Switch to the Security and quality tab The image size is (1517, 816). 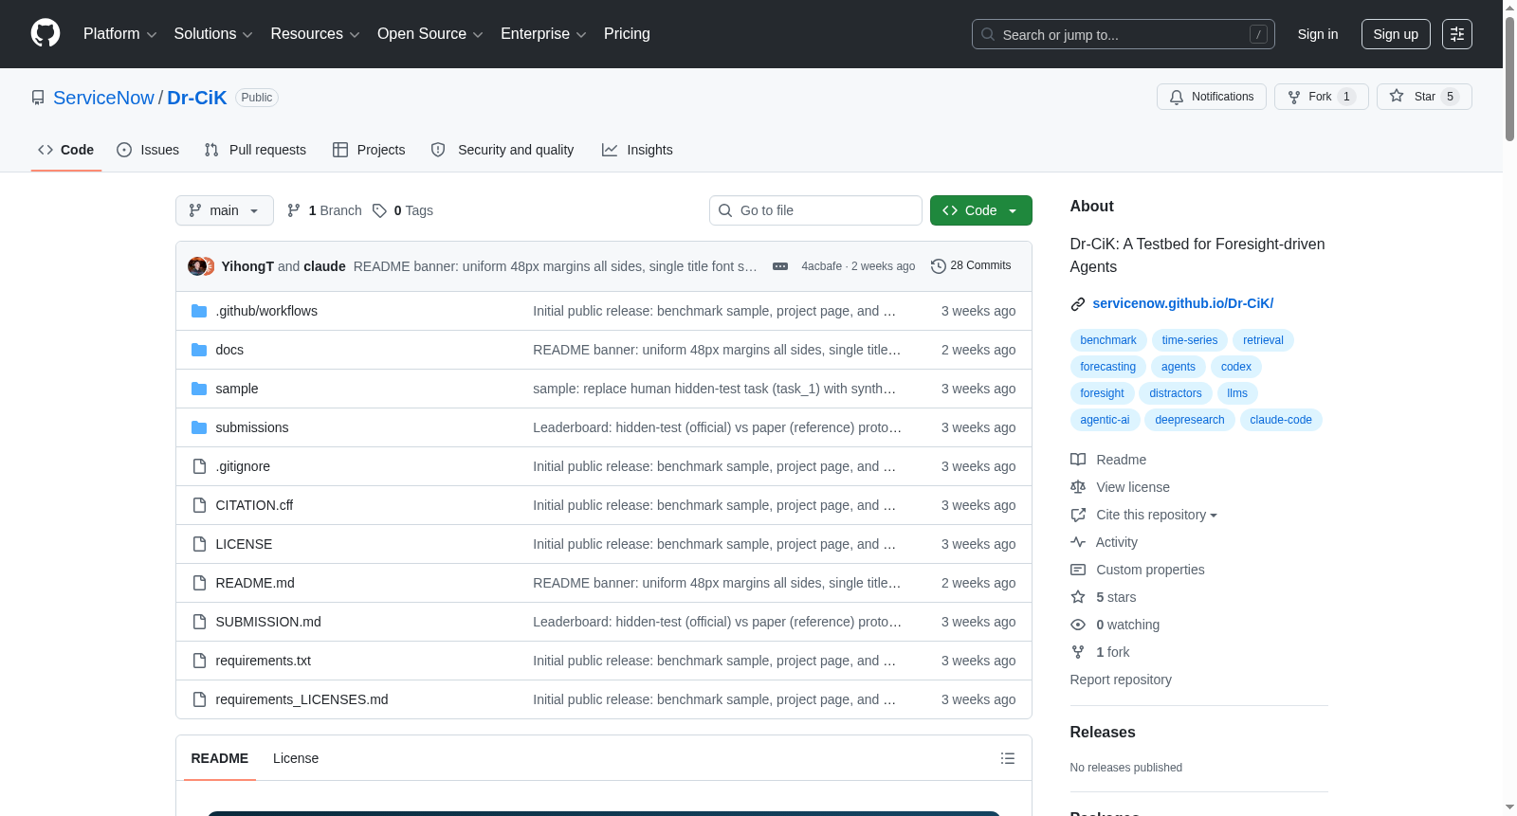point(503,150)
